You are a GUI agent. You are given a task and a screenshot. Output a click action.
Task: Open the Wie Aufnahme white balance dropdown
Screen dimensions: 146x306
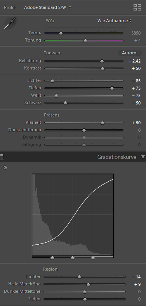(x=115, y=21)
